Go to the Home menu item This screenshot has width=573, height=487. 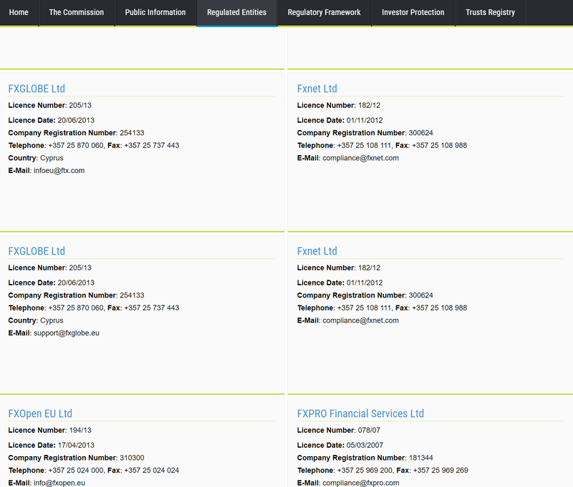tap(19, 12)
